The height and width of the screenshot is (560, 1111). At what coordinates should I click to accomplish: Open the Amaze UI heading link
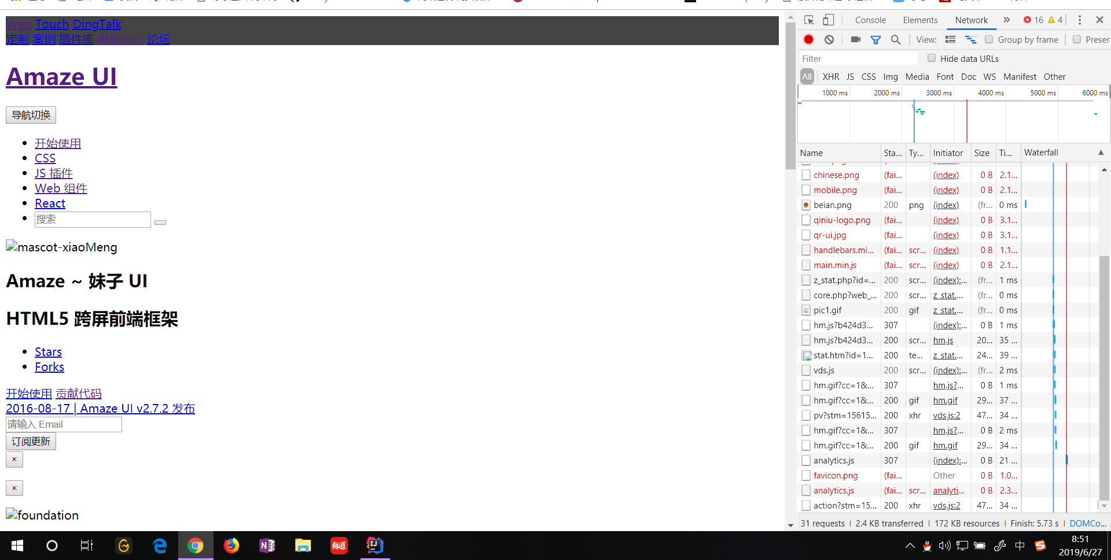click(x=61, y=77)
